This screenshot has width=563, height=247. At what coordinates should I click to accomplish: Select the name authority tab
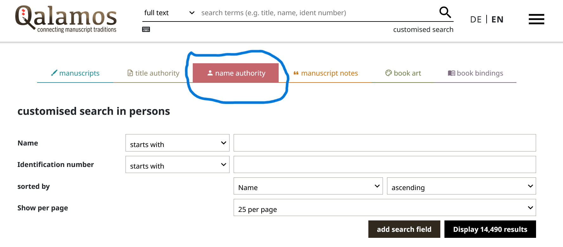(236, 73)
